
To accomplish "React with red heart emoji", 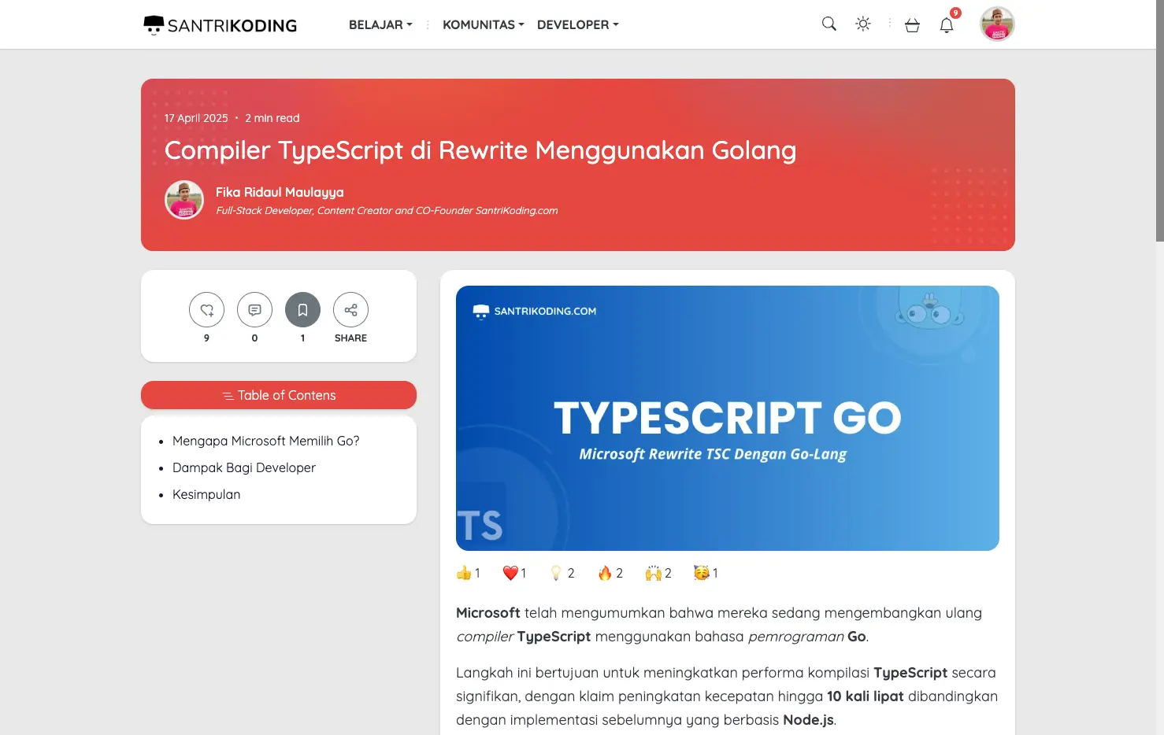I will [x=510, y=573].
